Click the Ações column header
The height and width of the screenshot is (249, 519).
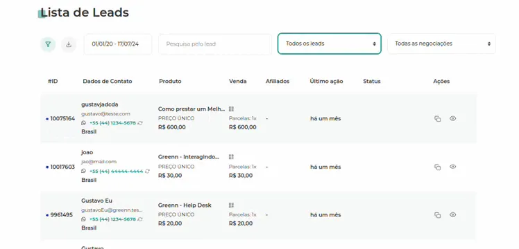441,81
